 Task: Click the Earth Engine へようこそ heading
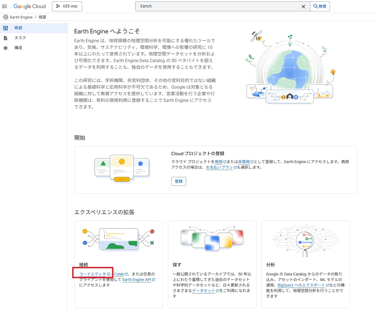click(x=107, y=31)
